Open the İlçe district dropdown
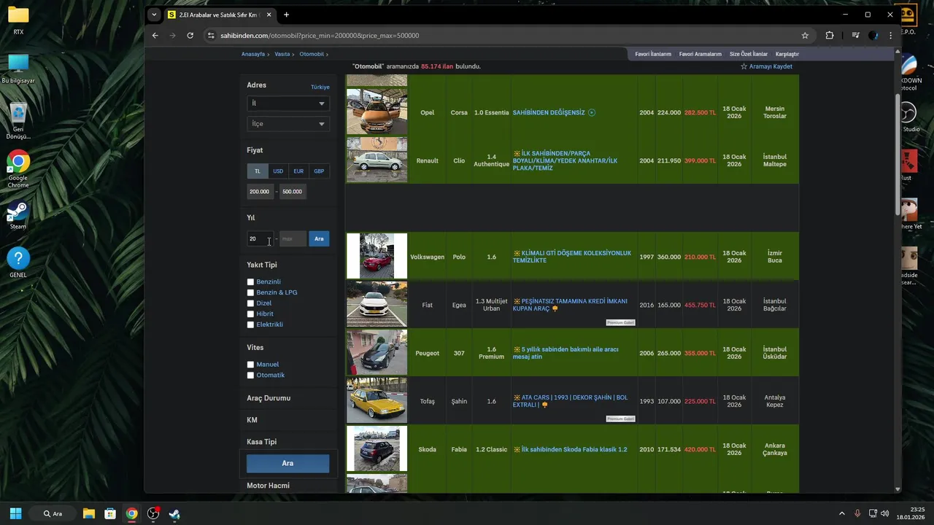This screenshot has height=525, width=934. tap(287, 124)
